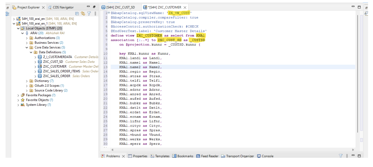
Task: Click the S4H_100_arai_en project icon
Action: coord(19,19)
